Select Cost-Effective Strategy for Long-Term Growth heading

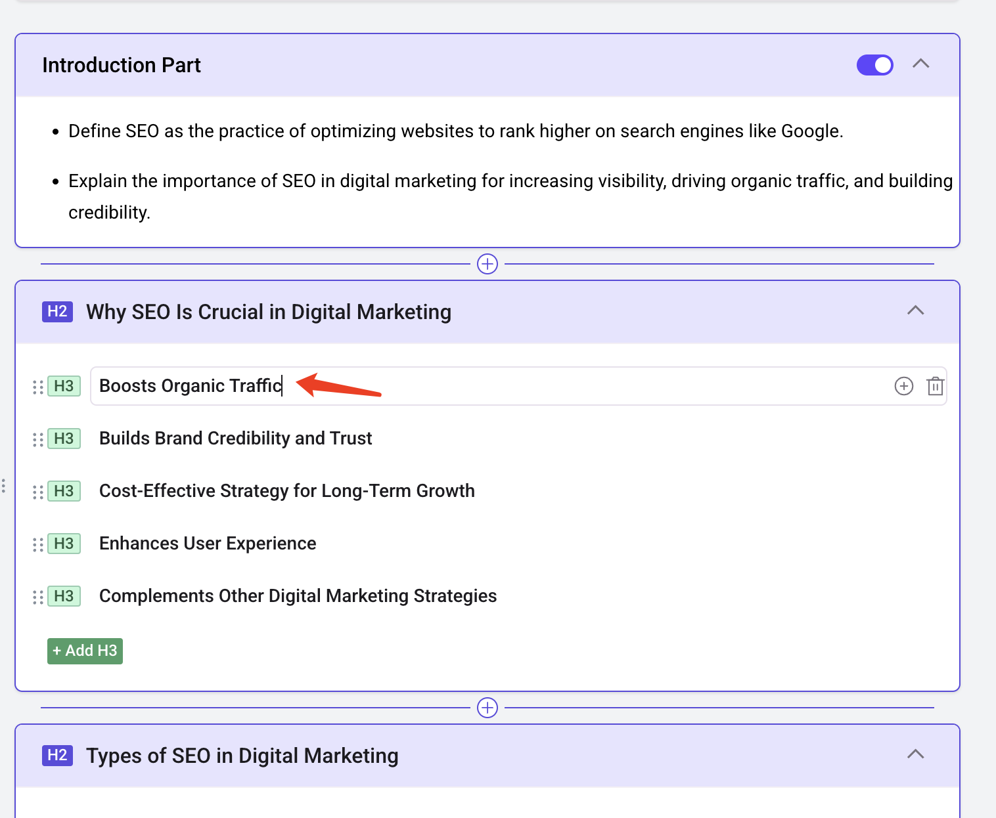click(286, 491)
